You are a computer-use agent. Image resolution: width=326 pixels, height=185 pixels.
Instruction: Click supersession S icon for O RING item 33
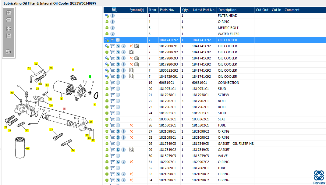(x=118, y=174)
